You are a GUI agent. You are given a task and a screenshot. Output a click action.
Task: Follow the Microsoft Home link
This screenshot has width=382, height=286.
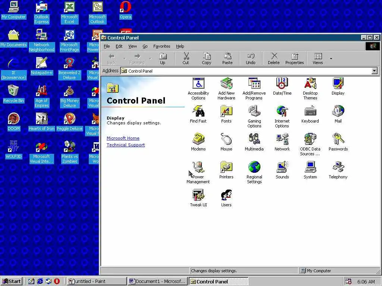(123, 138)
